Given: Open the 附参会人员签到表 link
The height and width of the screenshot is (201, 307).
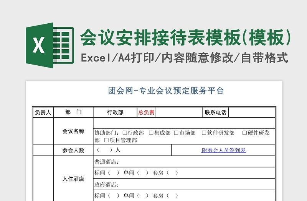Looking at the screenshot, I should pos(223,150).
